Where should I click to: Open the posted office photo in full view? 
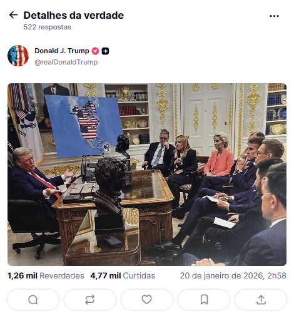[147, 175]
